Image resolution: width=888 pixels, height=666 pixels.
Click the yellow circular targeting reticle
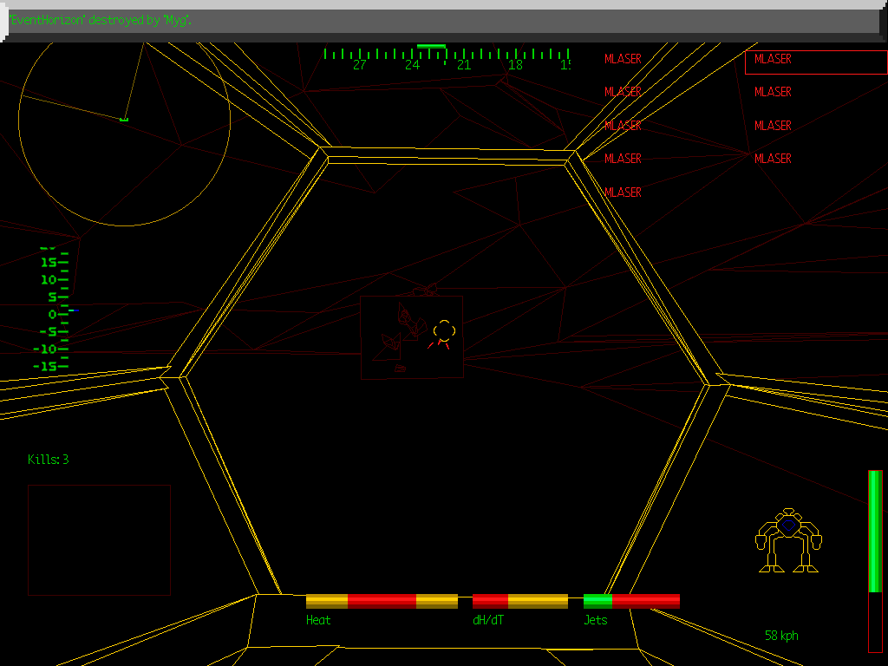[443, 330]
